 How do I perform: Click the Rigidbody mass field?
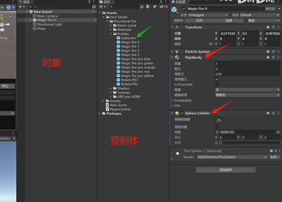click(x=247, y=64)
